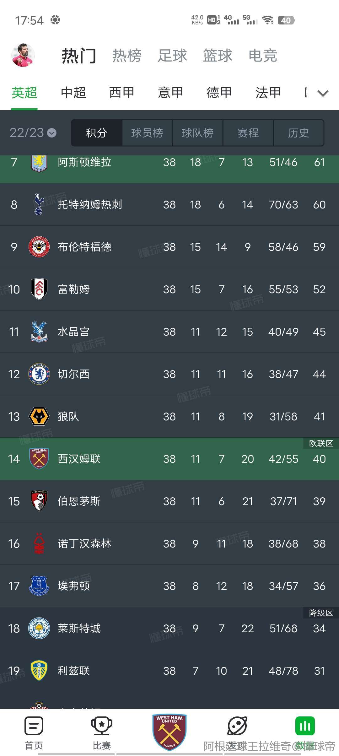Expand the league list chevron
Image resolution: width=339 pixels, height=756 pixels.
tap(323, 93)
